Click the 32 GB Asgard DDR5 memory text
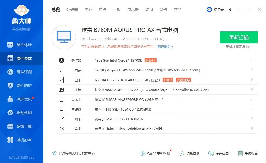This screenshot has height=163, width=266. pos(147,70)
